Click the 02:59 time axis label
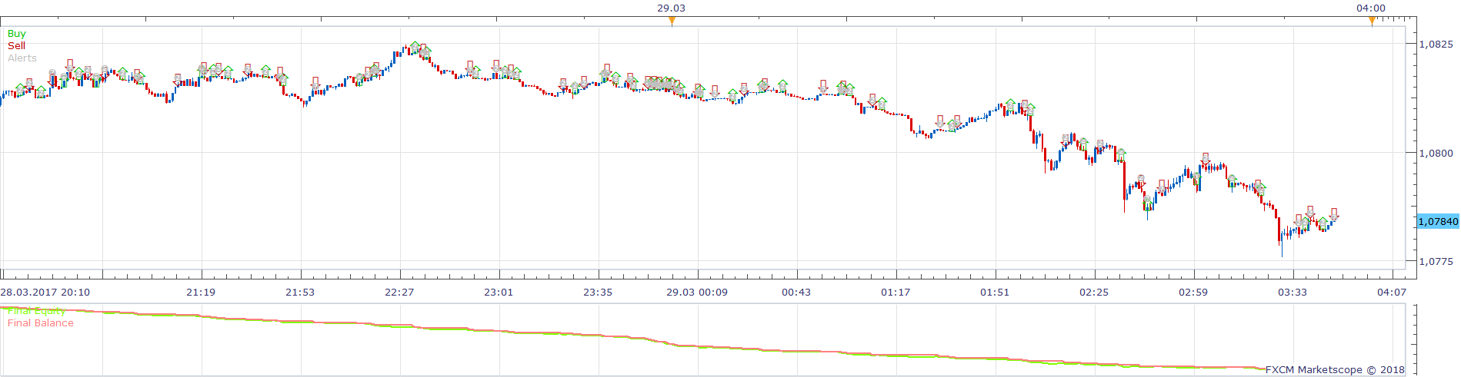This screenshot has height=377, width=1461. (x=1193, y=293)
